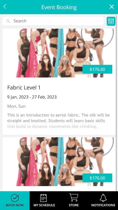Switch to the NOTIFICATIONS tab label
The height and width of the screenshot is (210, 118).
pyautogui.click(x=103, y=205)
